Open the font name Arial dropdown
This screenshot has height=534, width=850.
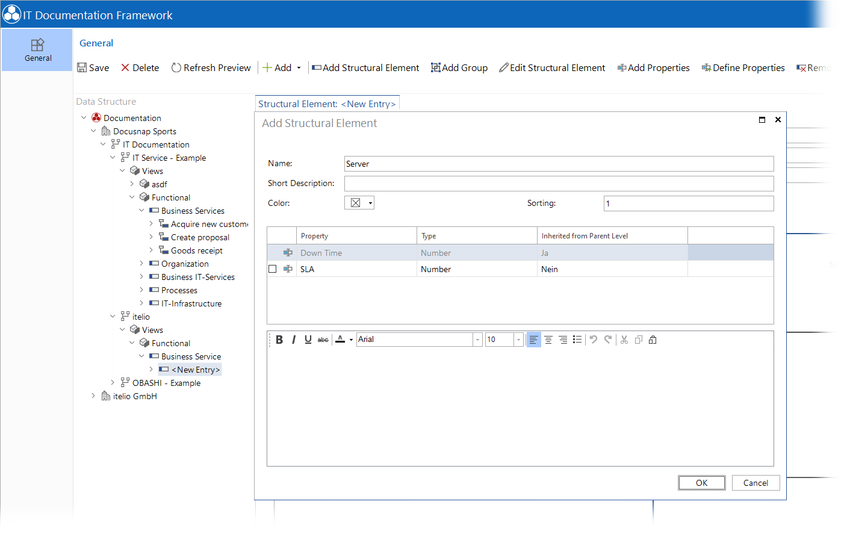[x=477, y=340]
